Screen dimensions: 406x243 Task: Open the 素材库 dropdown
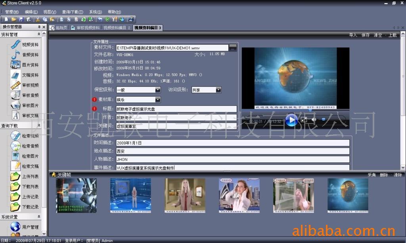[x=158, y=99]
